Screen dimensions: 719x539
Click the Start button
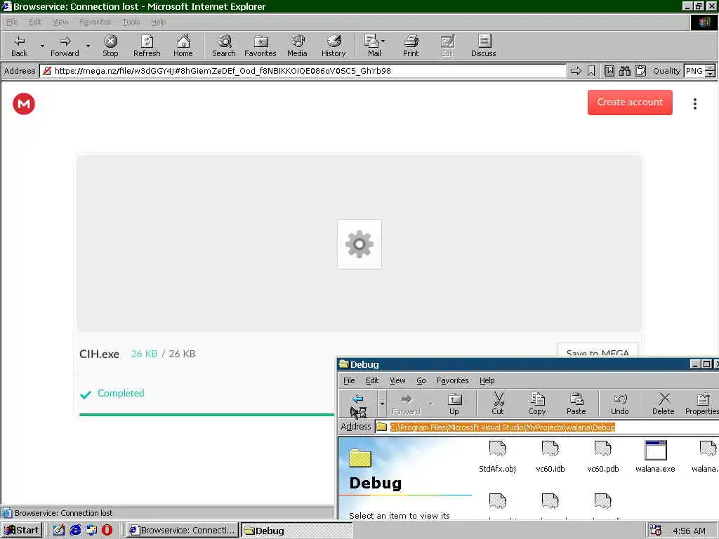(x=22, y=531)
